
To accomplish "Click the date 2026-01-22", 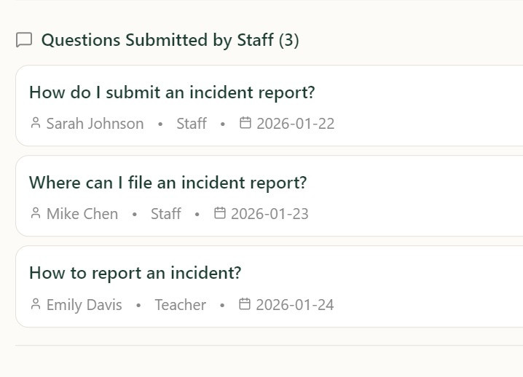I will [x=296, y=124].
